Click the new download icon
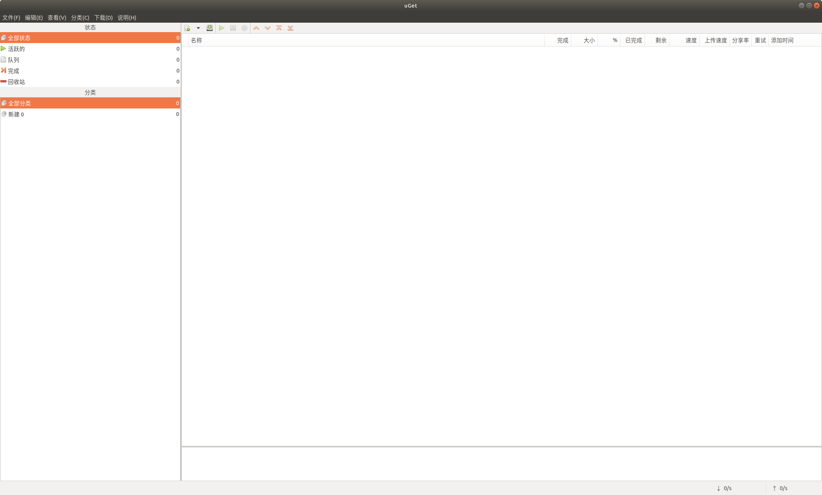This screenshot has width=822, height=495. pos(187,28)
